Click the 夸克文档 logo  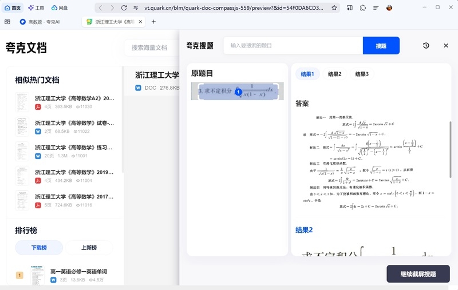pos(26,47)
